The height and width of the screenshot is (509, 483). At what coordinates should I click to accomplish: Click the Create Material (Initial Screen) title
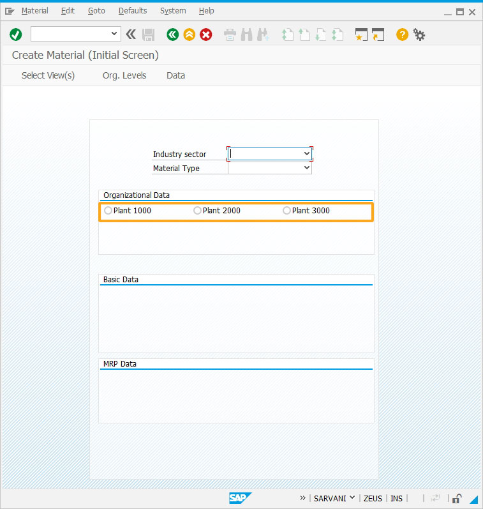pyautogui.click(x=85, y=55)
